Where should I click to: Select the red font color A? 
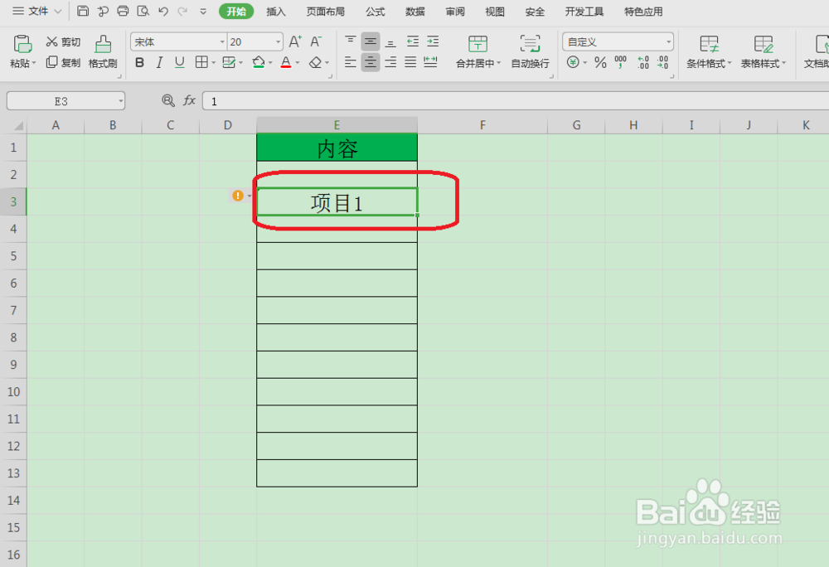click(286, 62)
